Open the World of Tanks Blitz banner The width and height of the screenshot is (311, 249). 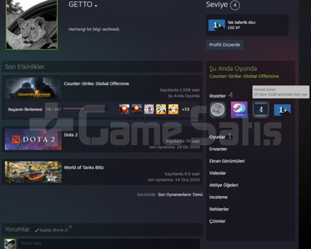(33, 172)
